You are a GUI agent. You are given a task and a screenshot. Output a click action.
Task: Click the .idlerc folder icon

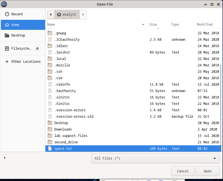(x=50, y=46)
